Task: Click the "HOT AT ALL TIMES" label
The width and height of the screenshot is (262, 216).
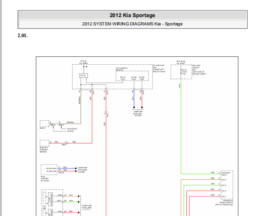Action: (x=84, y=62)
